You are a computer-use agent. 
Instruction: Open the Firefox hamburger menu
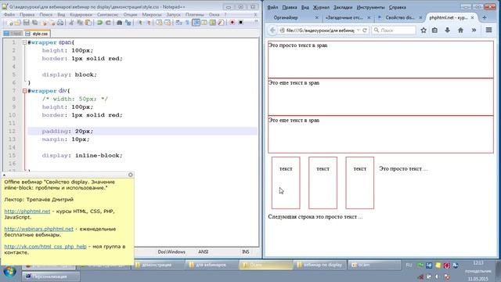click(x=488, y=30)
